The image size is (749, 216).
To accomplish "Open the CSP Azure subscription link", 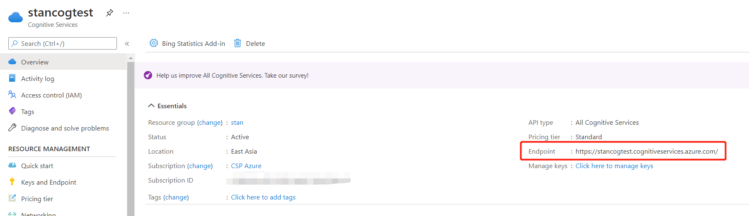I will tap(246, 166).
